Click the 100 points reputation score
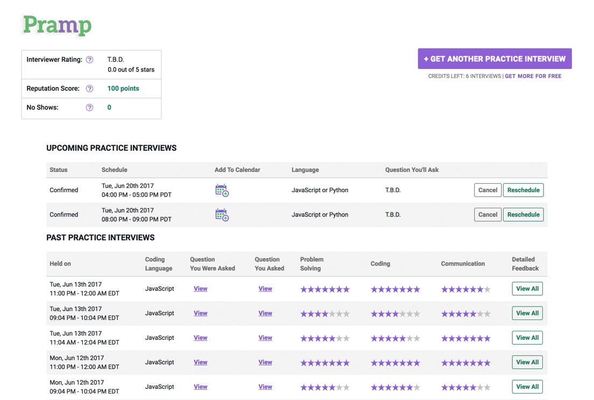 [x=123, y=89]
